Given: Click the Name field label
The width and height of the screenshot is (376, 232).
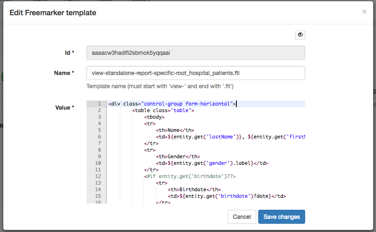Looking at the screenshot, I should coord(64,73).
